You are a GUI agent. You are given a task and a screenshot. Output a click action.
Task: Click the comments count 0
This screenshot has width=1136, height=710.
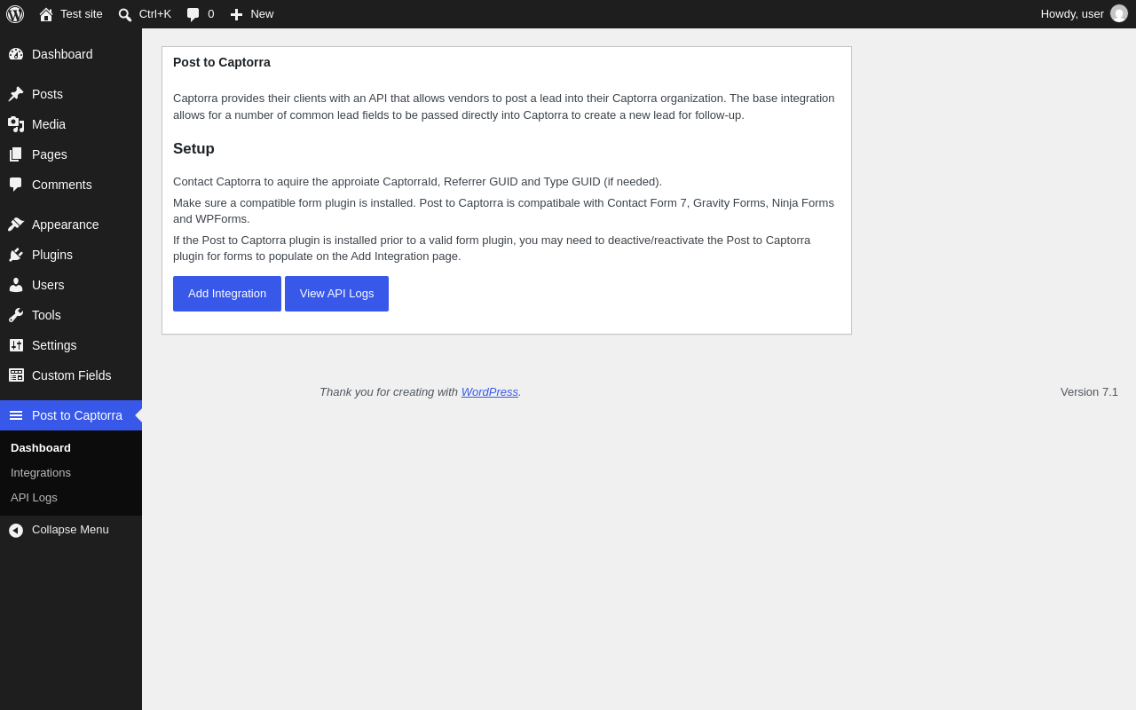click(211, 14)
